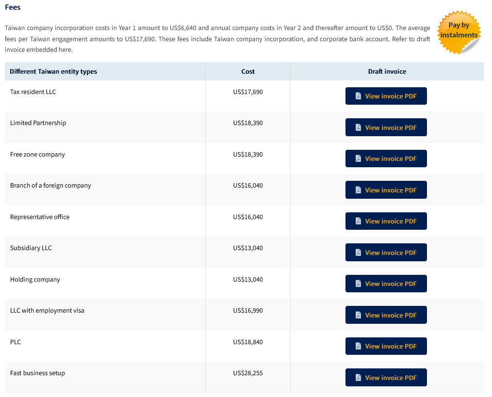This screenshot has width=492, height=397.
Task: Click PDF icon in Subsidiary LLC row
Action: click(358, 253)
